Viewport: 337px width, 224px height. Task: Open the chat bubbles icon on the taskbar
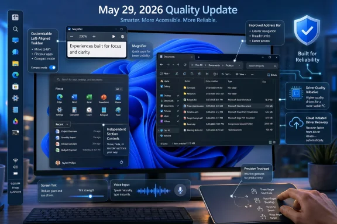coord(15,52)
